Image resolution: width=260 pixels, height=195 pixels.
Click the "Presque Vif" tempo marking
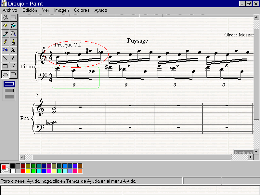pos(68,45)
